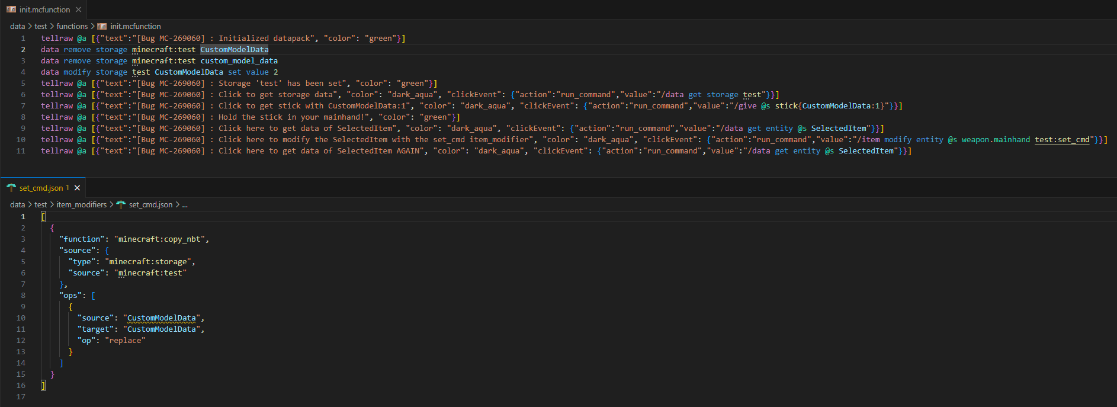This screenshot has height=407, width=1117.
Task: Click set_cmd.json filename in lower breadcrumb
Action: click(150, 204)
